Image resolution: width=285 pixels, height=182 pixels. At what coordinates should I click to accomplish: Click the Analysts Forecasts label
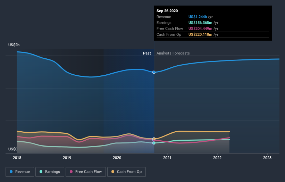coord(173,53)
